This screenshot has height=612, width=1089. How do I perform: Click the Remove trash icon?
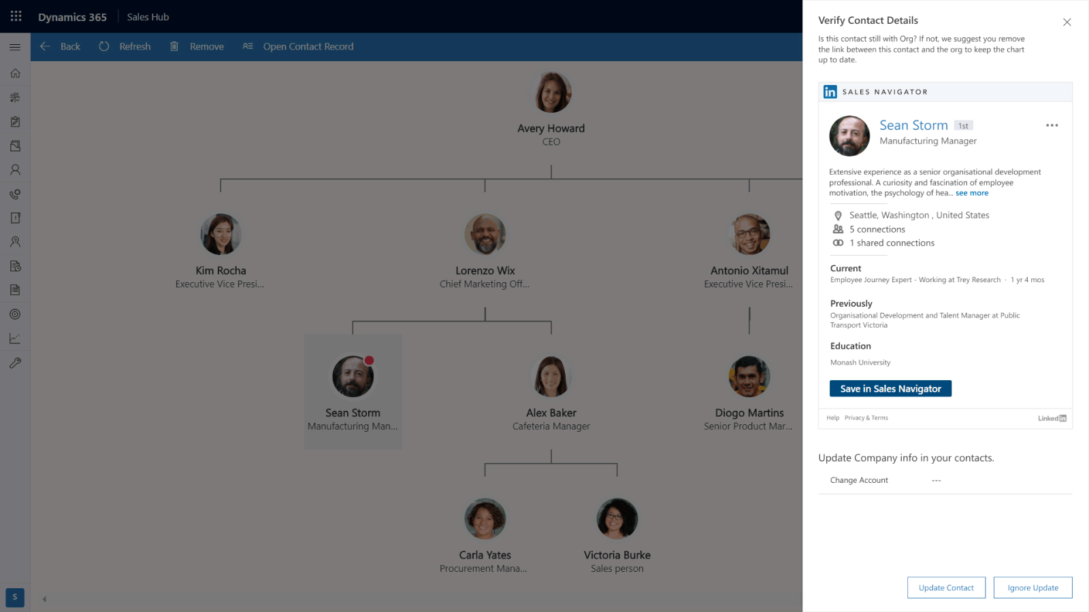click(174, 46)
